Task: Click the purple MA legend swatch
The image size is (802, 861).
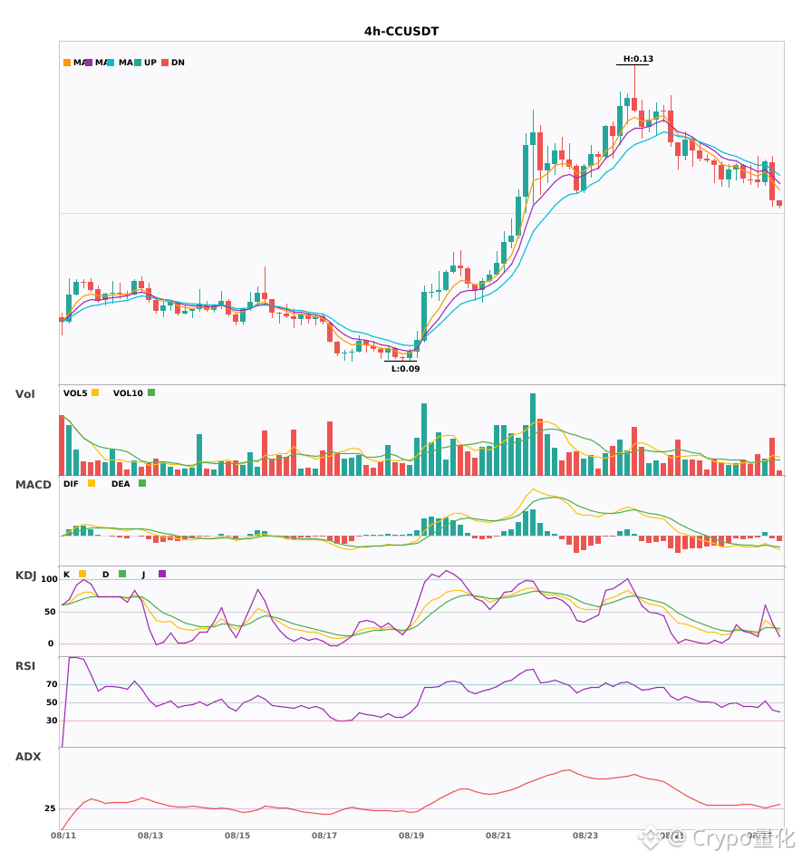Action: (x=89, y=63)
